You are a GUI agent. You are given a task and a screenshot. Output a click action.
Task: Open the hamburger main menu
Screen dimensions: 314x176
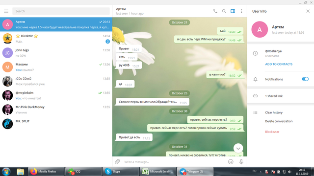click(6, 11)
